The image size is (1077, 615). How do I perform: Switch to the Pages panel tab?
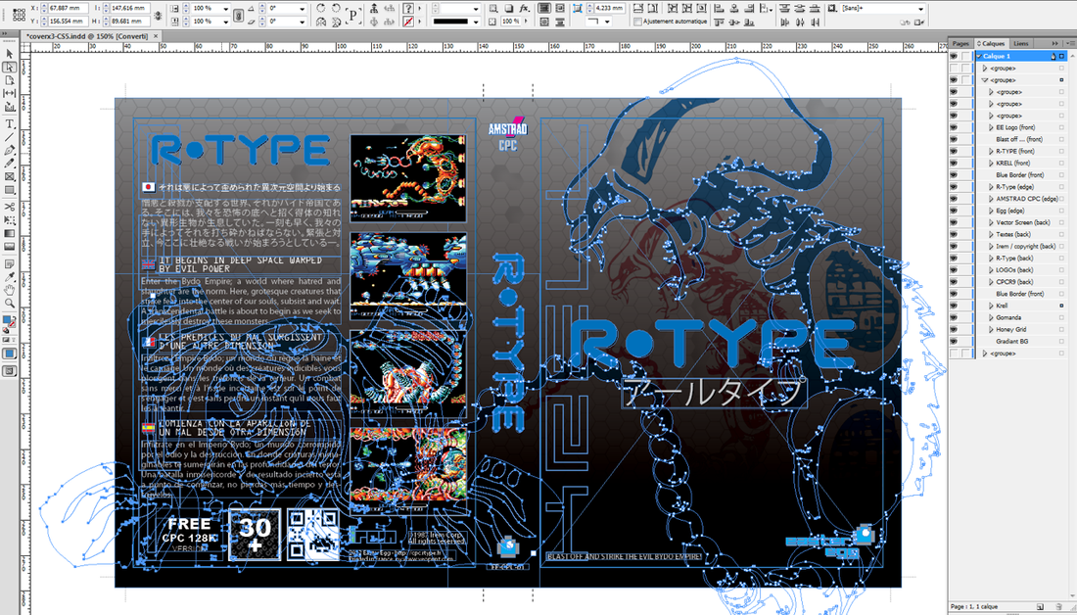[x=960, y=43]
